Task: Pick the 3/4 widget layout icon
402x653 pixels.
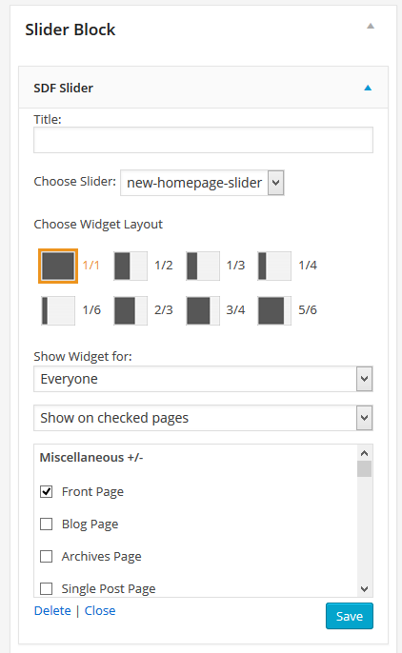Action: click(203, 310)
